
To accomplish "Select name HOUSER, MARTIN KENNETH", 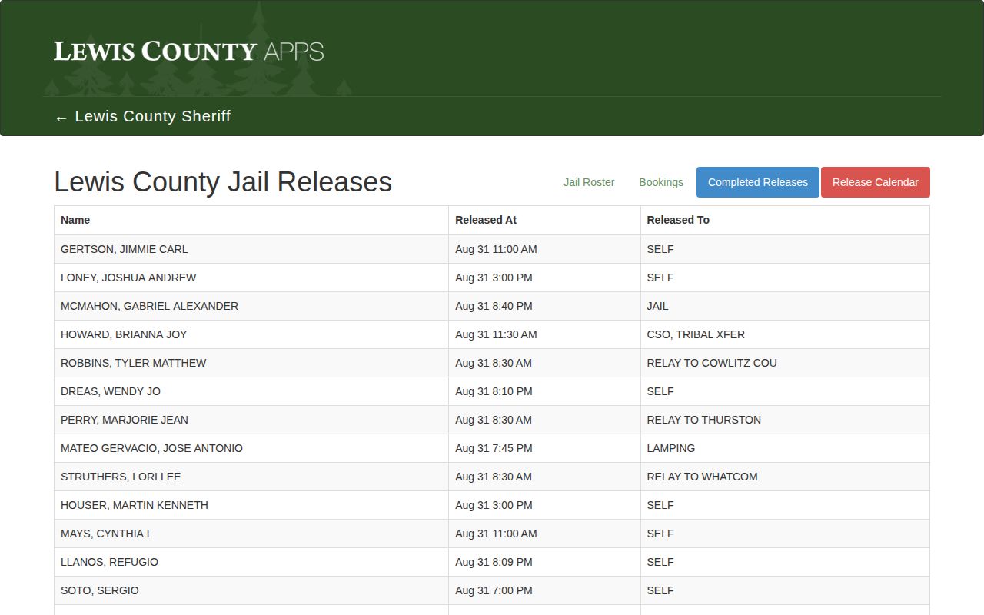I will tap(135, 505).
